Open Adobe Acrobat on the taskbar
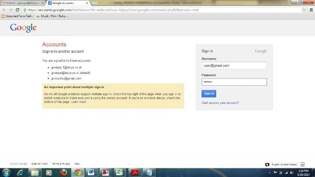This screenshot has height=177, width=315. point(135,173)
